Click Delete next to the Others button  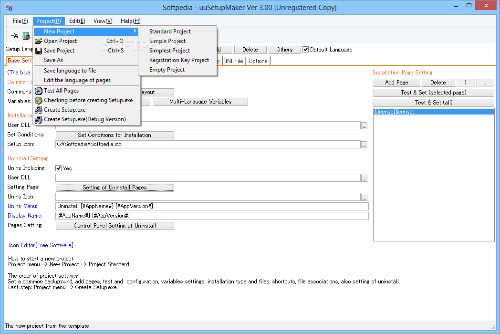tap(250, 50)
